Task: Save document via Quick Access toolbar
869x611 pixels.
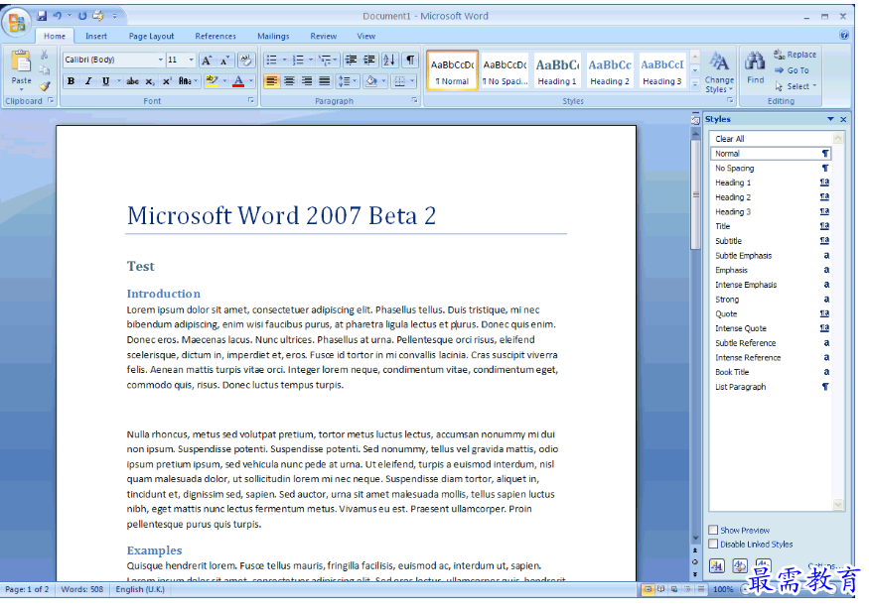Action: pos(42,16)
